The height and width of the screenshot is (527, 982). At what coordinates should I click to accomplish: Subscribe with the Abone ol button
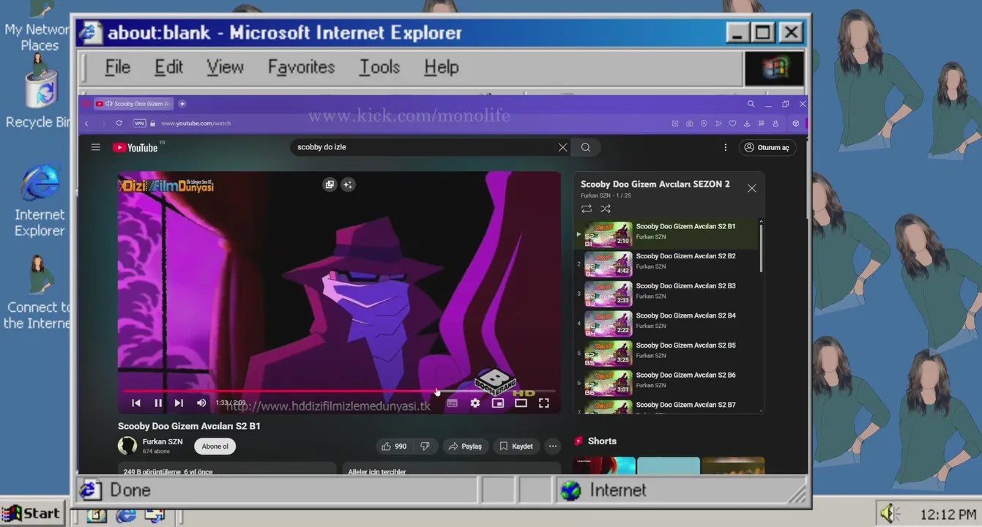pos(215,446)
